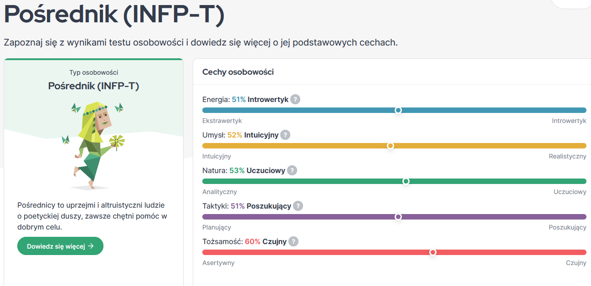Show help tooltip for Poszukujący
Viewport: 591px width, 286px height.
pos(298,206)
